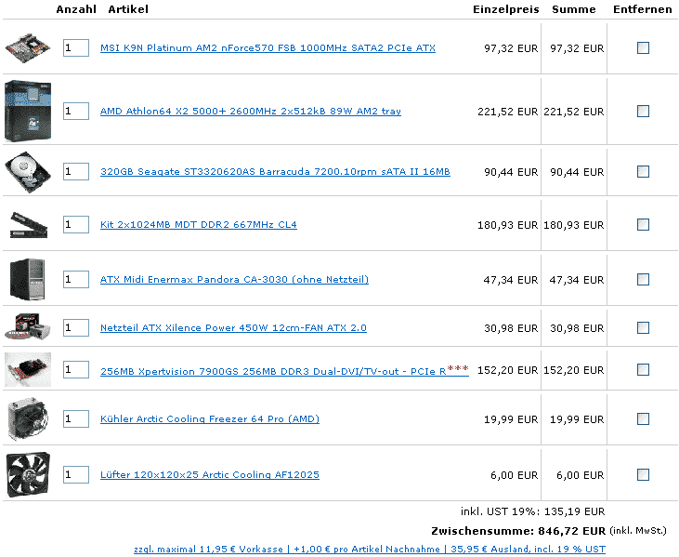Open the 256MB Xpertvision 7900GS product link

[x=272, y=371]
